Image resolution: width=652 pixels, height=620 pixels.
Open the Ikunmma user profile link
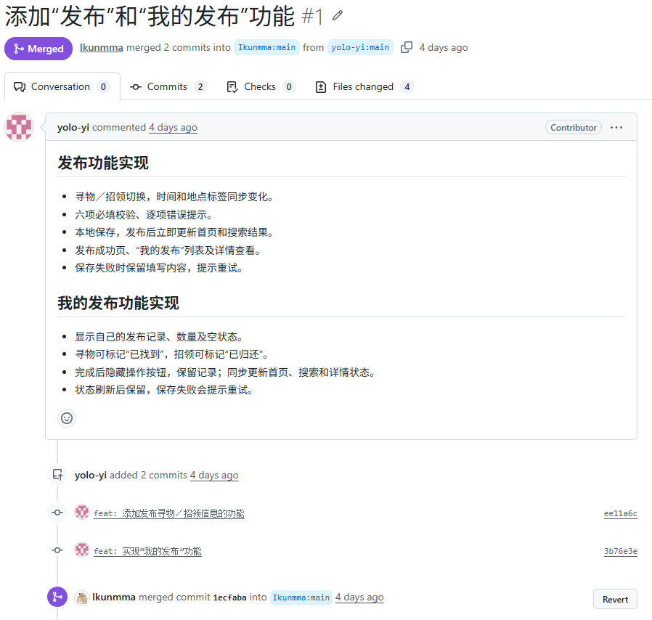pos(101,47)
